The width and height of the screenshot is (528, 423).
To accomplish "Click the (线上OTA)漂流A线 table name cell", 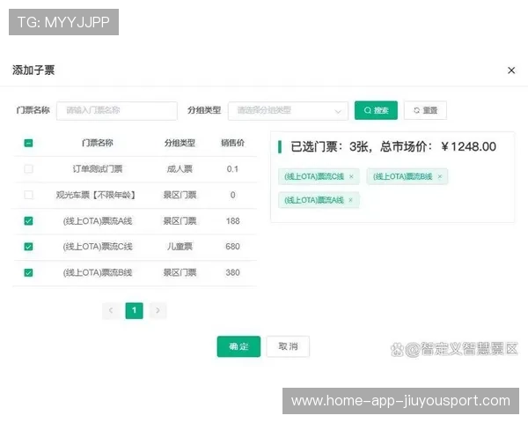I will click(98, 221).
